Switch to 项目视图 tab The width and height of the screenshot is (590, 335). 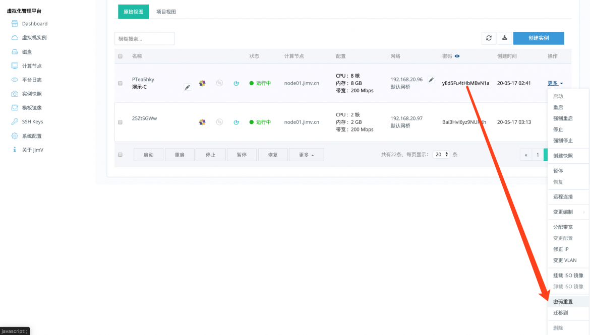coord(166,12)
